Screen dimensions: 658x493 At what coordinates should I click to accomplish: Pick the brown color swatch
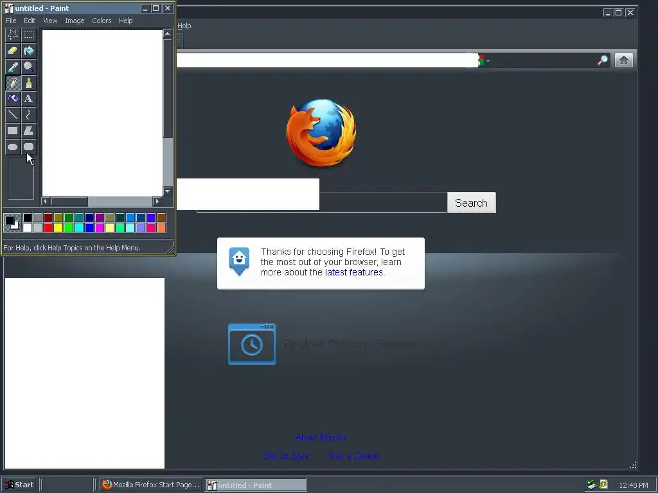click(x=161, y=217)
